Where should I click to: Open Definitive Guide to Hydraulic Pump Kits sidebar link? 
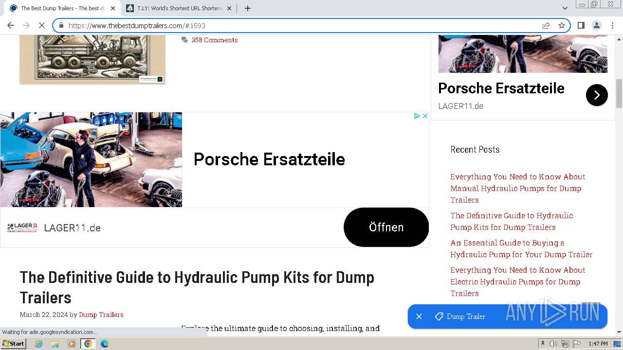pyautogui.click(x=512, y=221)
